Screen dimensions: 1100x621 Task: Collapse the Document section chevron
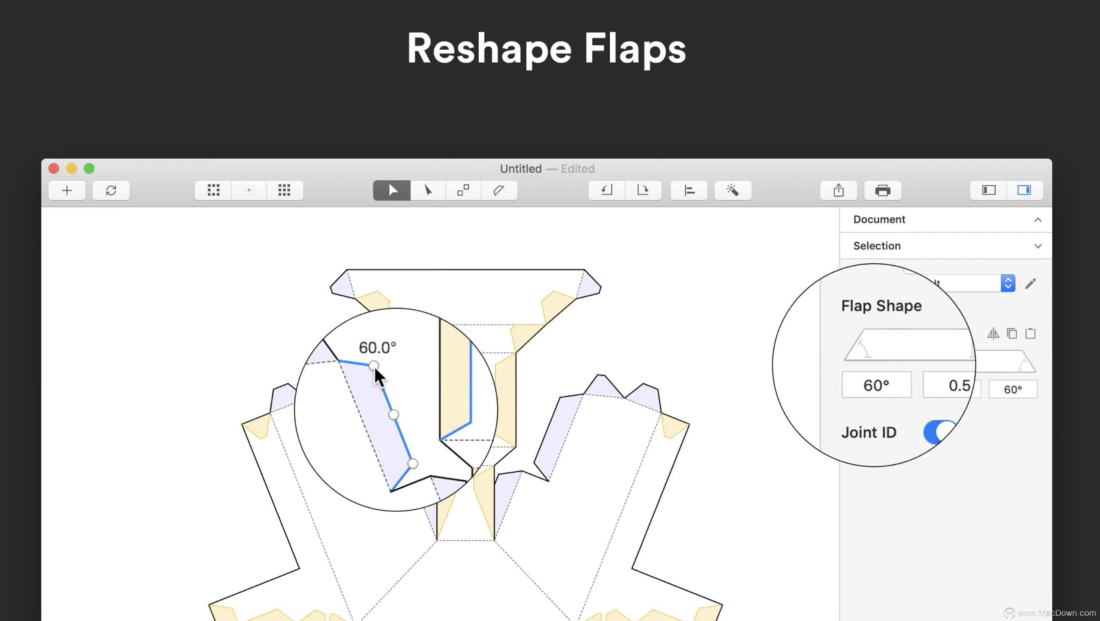(1038, 220)
